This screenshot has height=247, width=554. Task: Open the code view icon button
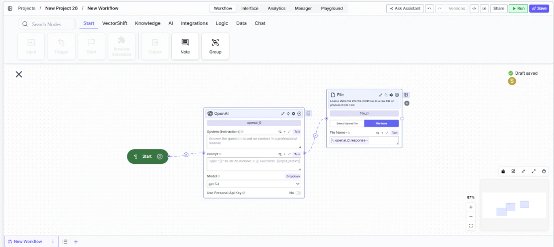point(474,9)
